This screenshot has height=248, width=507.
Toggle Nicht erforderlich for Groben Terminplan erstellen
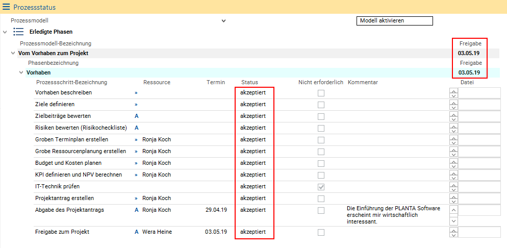pos(321,140)
